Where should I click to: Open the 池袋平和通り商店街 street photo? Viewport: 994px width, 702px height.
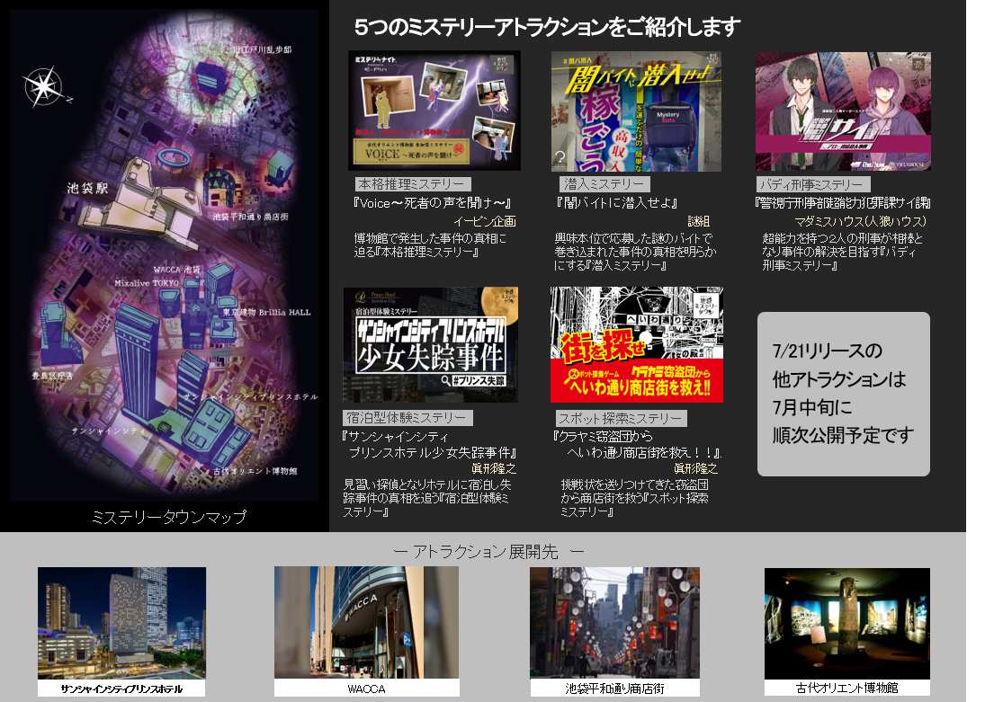pos(615,623)
